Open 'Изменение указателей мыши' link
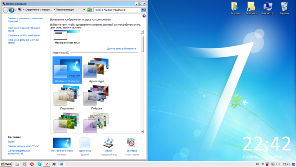This screenshot has width=296, height=167. pyautogui.click(x=24, y=35)
